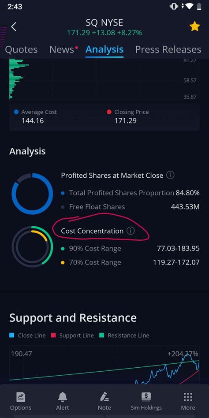
Task: Tap the Free Float Shares label
Action: coord(97,207)
